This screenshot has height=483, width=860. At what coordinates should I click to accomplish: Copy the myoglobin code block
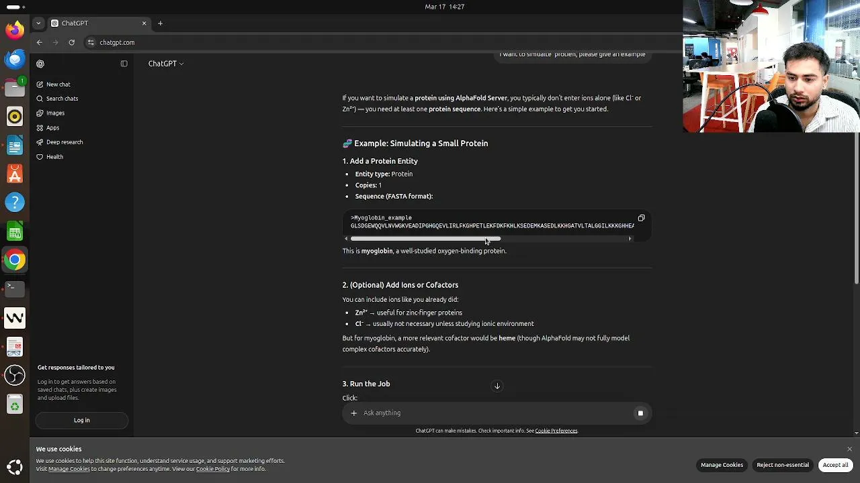(x=641, y=218)
